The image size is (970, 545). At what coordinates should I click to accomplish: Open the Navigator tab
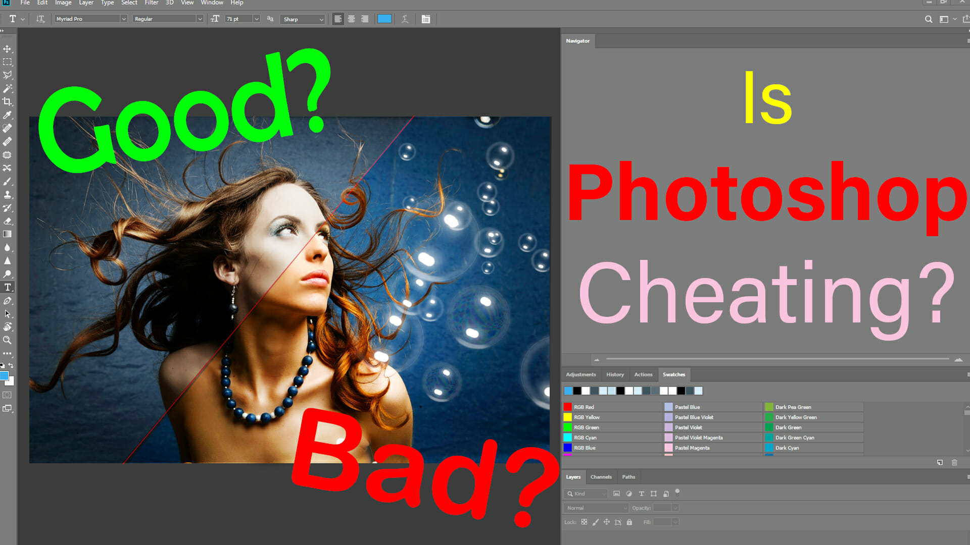click(577, 41)
